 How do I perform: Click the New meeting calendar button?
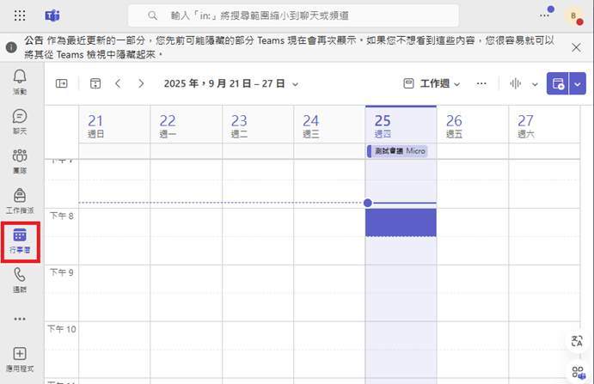pos(558,83)
